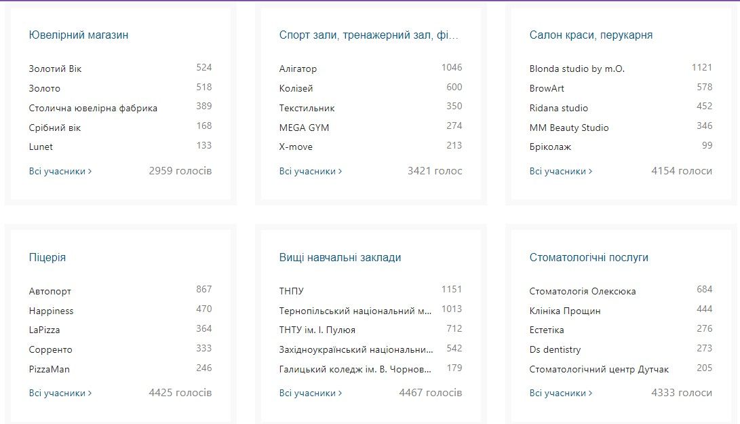Show all participants in Піцерія card
The image size is (740, 424).
pyautogui.click(x=60, y=393)
